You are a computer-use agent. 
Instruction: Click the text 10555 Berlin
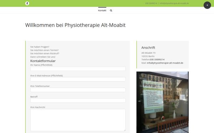point(148,56)
